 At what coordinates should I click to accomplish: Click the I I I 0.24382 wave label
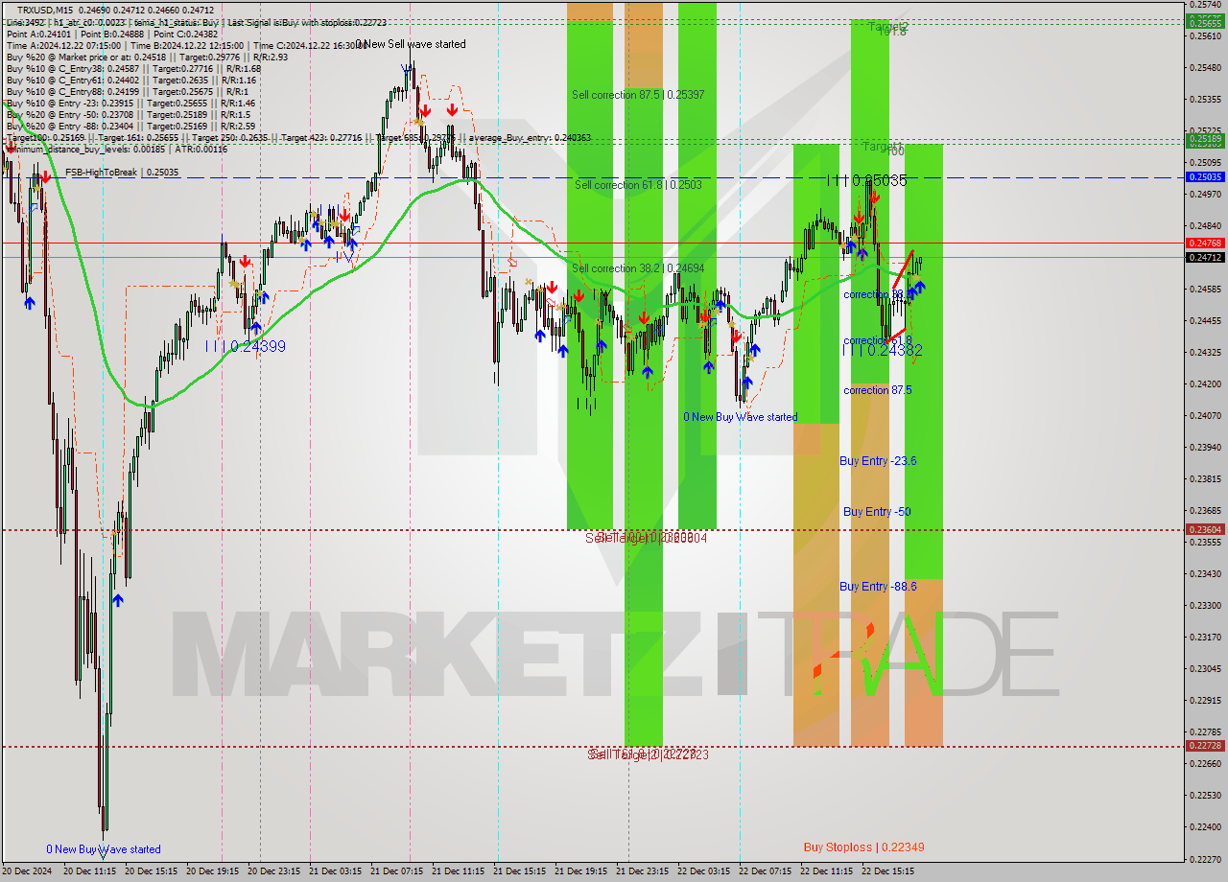(x=883, y=351)
